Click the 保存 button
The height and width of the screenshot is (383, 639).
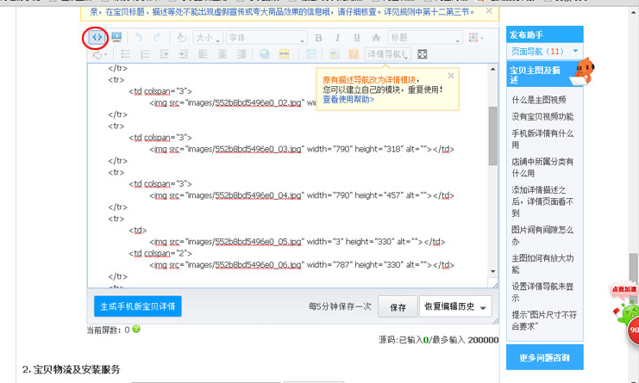pyautogui.click(x=398, y=307)
